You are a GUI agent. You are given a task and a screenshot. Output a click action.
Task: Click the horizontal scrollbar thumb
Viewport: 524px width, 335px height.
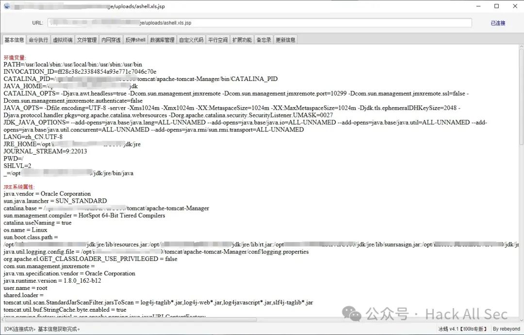[x=131, y=319]
